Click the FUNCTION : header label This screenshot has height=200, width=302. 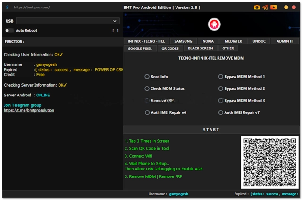point(15,42)
